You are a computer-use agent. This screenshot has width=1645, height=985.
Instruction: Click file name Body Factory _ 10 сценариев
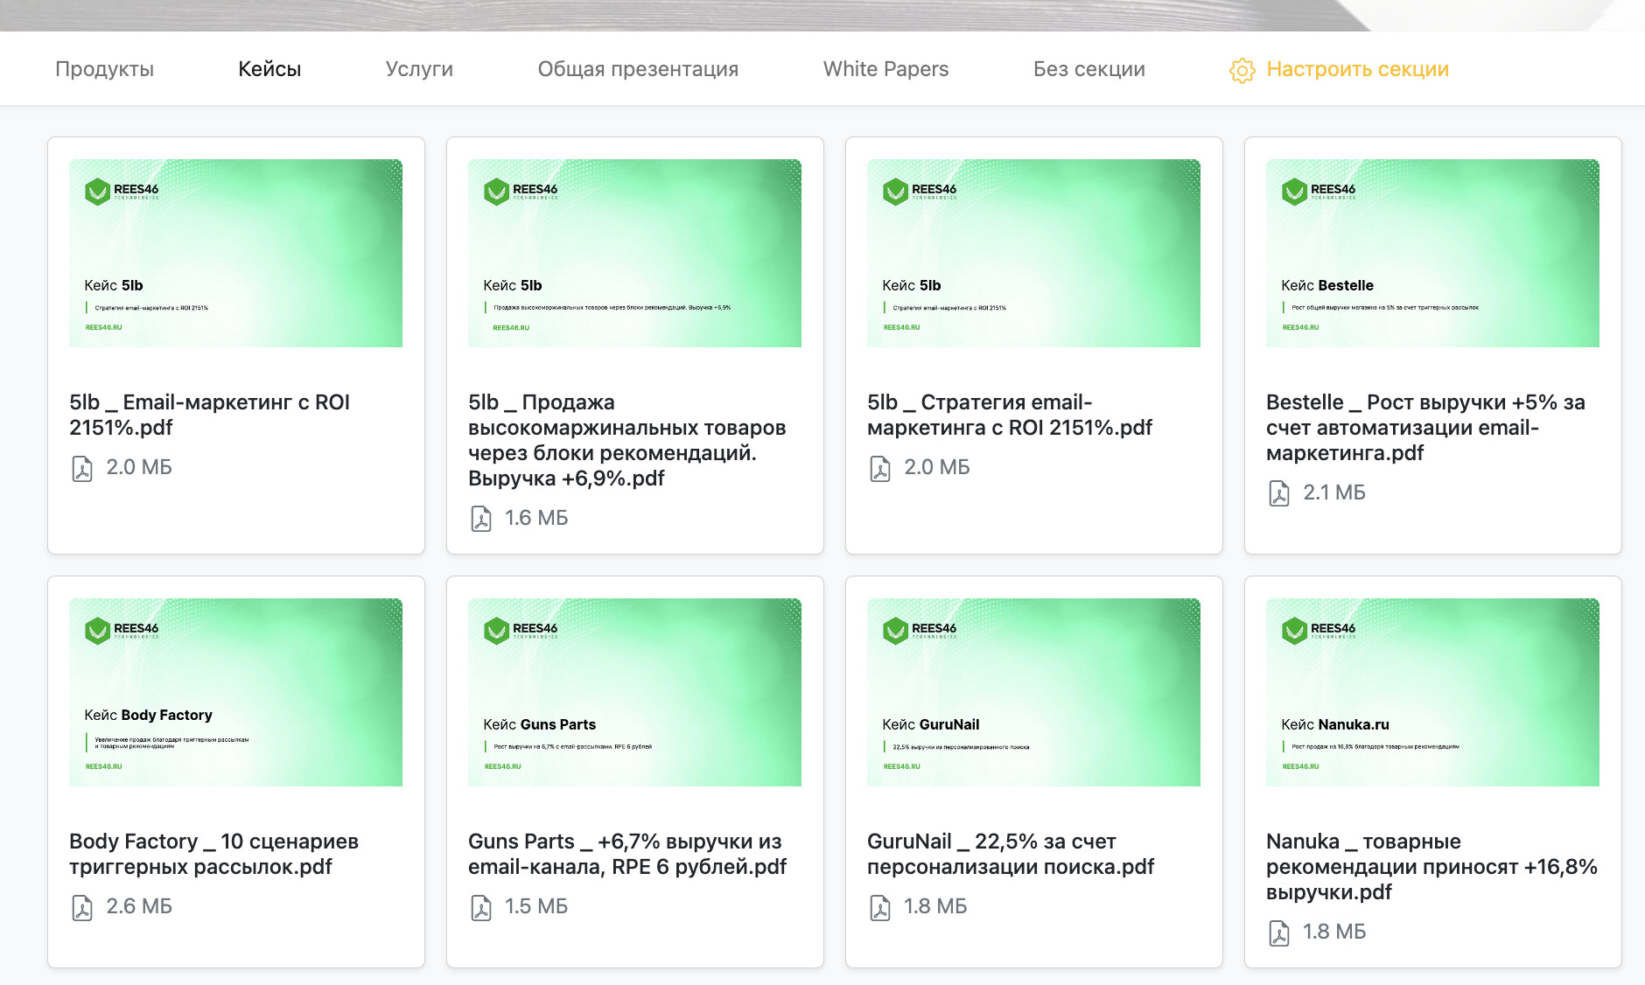(214, 854)
